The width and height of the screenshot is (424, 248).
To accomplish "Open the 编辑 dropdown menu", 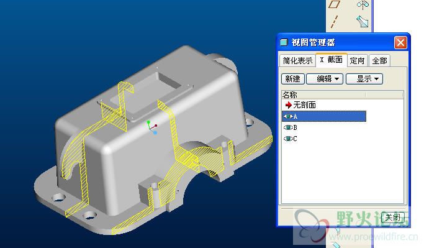I will click(x=325, y=79).
